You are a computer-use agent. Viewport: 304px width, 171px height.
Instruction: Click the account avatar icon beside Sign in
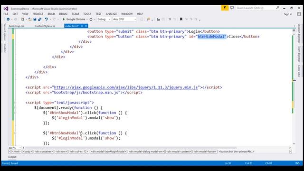click(x=299, y=14)
